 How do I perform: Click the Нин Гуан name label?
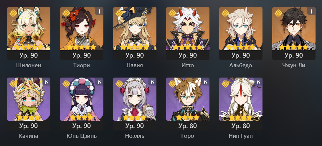click(x=241, y=136)
